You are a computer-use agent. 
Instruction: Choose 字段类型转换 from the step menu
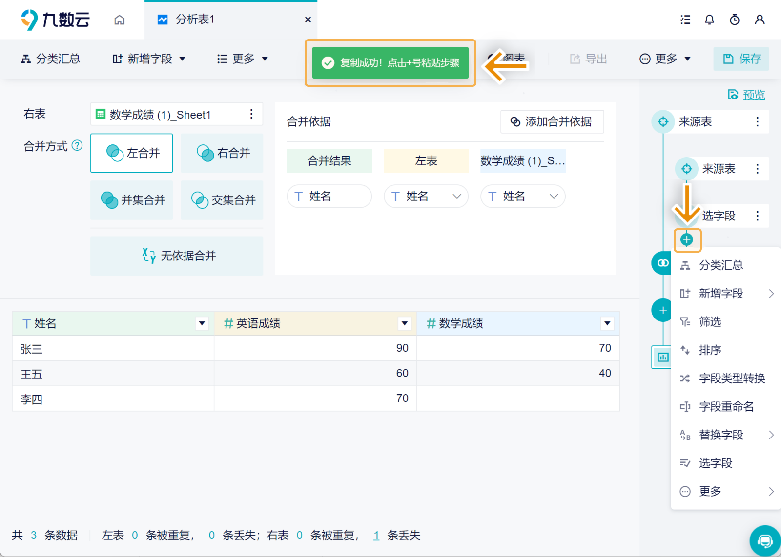tap(726, 378)
